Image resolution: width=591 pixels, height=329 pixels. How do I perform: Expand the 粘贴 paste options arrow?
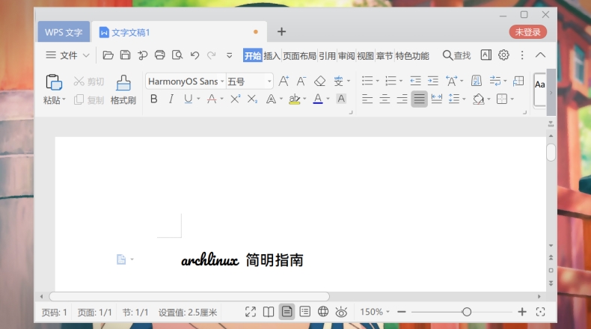coord(64,100)
